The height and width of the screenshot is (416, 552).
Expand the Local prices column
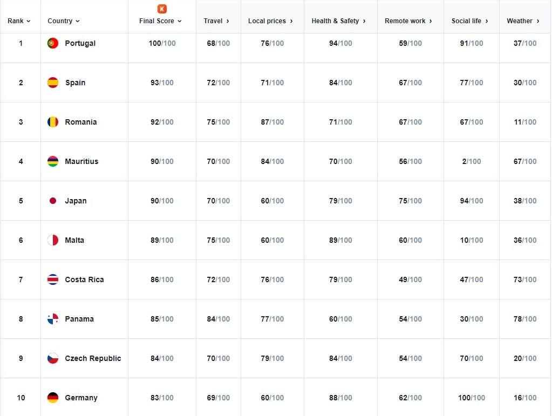(x=270, y=21)
